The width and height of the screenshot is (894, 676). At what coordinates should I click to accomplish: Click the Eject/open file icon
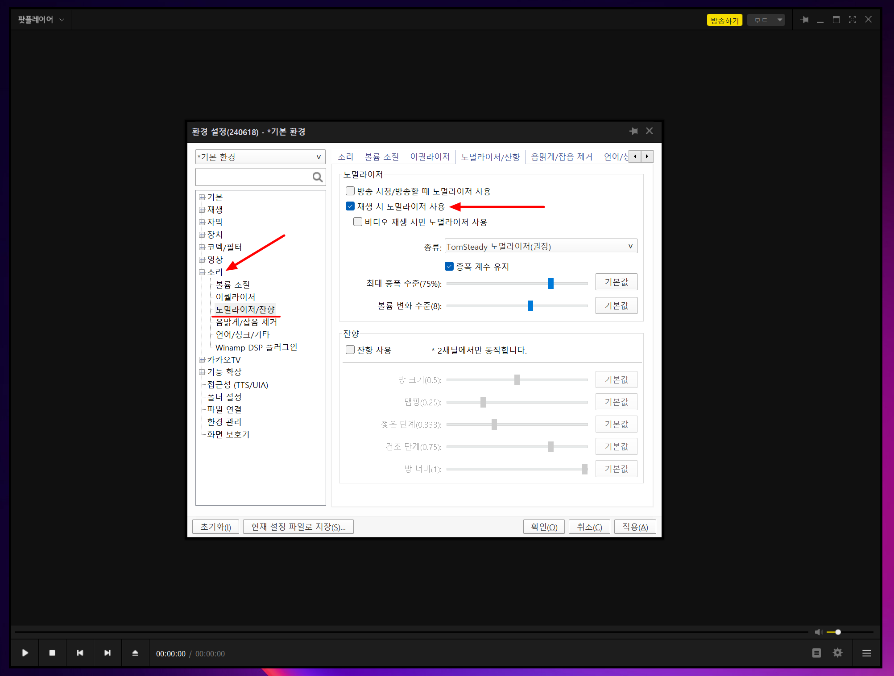pos(135,653)
